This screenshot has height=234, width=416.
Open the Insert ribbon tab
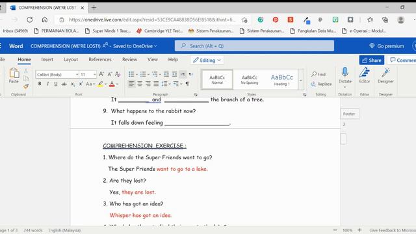pos(47,59)
